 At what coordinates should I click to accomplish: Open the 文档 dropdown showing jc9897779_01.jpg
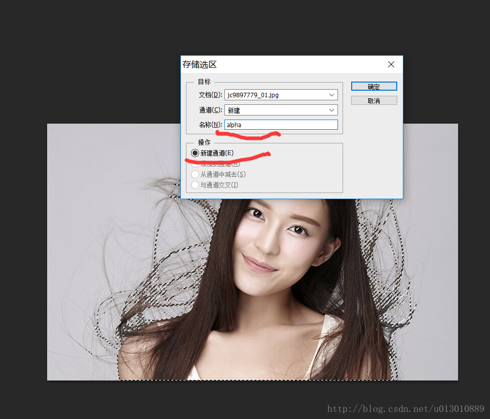click(281, 95)
